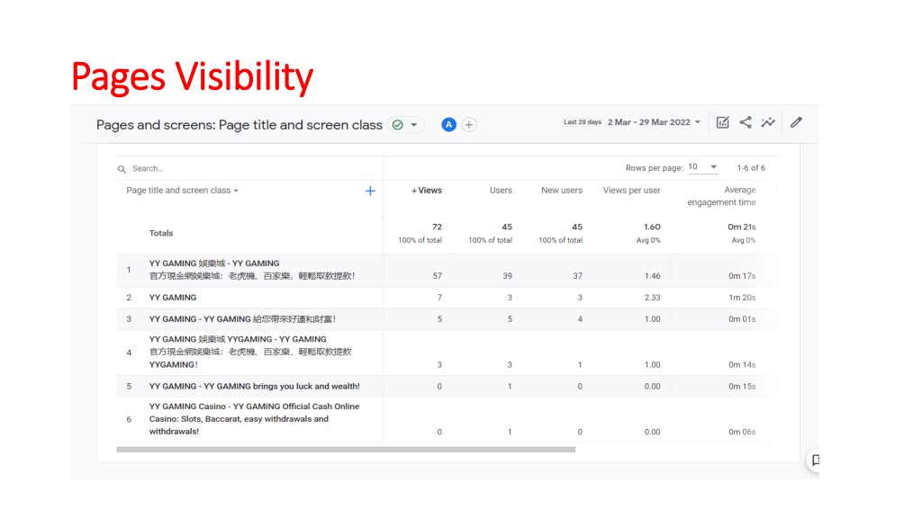Open the Rows per page dropdown
The image size is (922, 518).
click(703, 167)
